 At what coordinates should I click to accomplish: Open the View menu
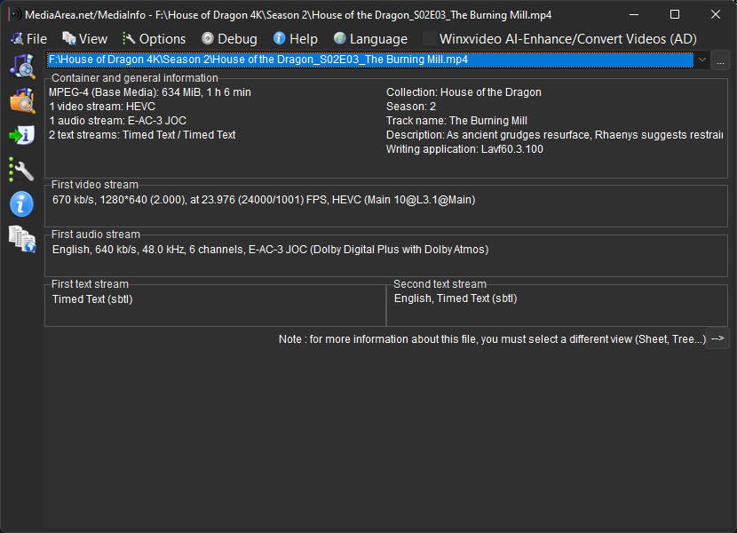click(x=85, y=38)
